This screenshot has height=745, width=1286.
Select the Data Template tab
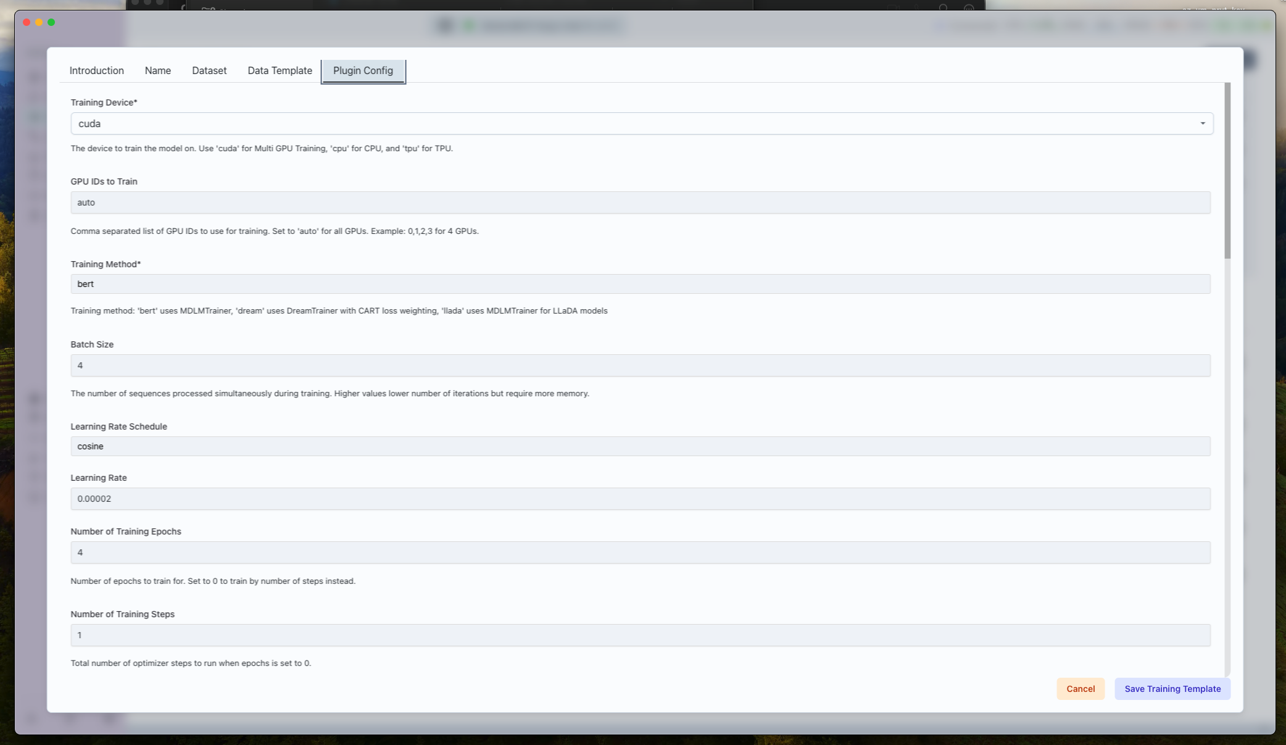[x=280, y=70]
